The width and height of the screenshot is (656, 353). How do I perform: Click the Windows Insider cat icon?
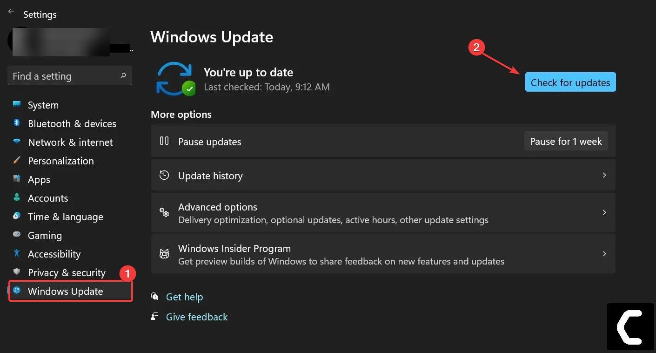click(x=164, y=254)
